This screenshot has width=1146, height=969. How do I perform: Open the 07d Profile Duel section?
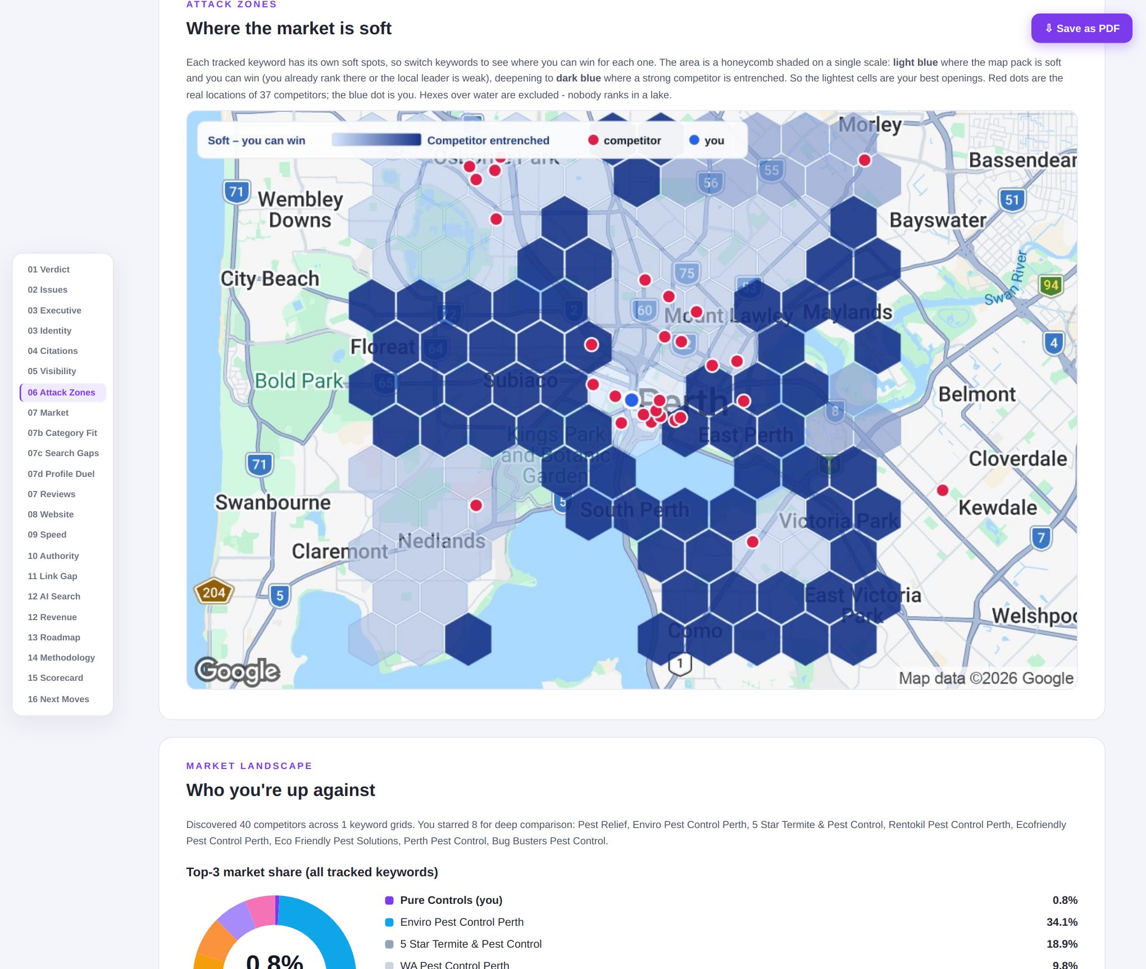61,474
